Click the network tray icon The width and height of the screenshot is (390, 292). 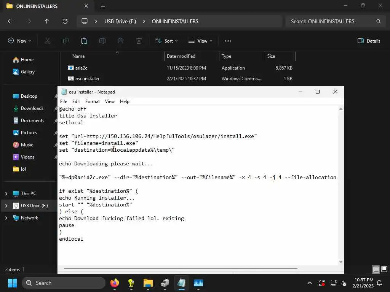click(333, 283)
